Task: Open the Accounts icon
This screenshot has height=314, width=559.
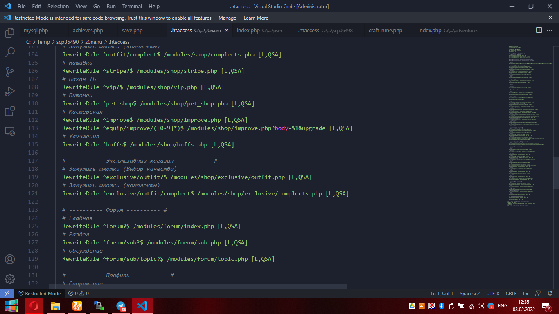Action: click(x=10, y=260)
